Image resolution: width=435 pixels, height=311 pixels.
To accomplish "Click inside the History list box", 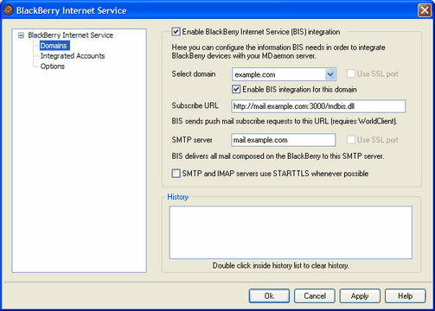I will tap(291, 232).
